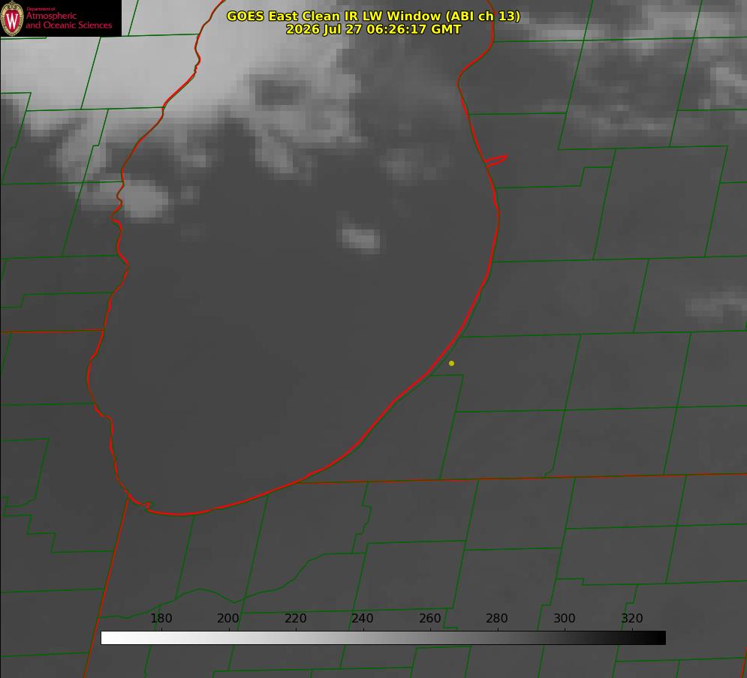Screen dimensions: 747x678
Task: Click the 240 label on the colorbar
Action: 363,618
